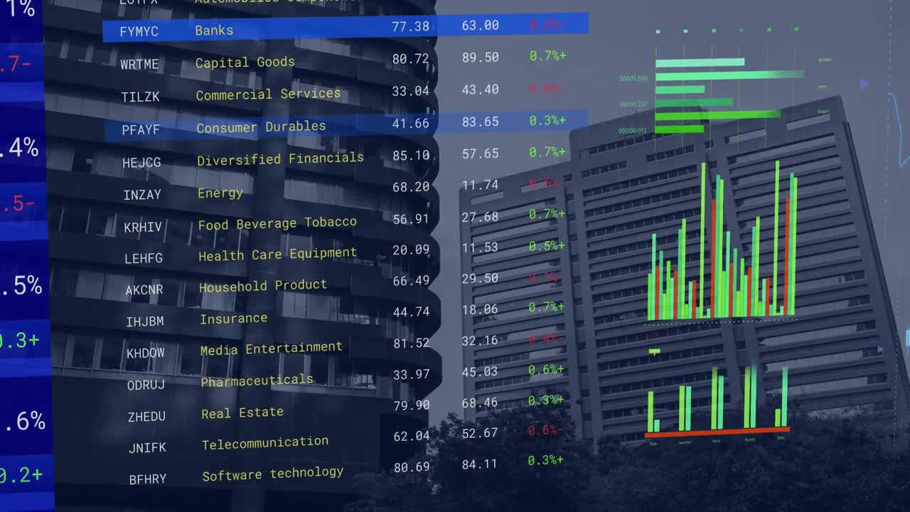Open the TILZK Commercial Services row
Screen dimensions: 910x512
coord(268,94)
